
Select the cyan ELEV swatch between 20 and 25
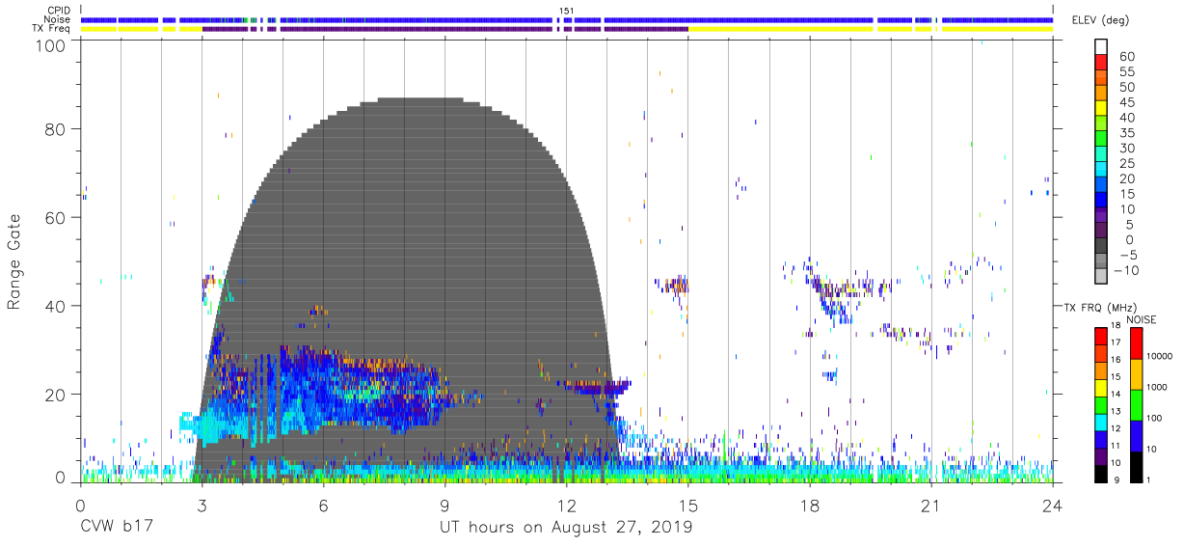pyautogui.click(x=1101, y=171)
